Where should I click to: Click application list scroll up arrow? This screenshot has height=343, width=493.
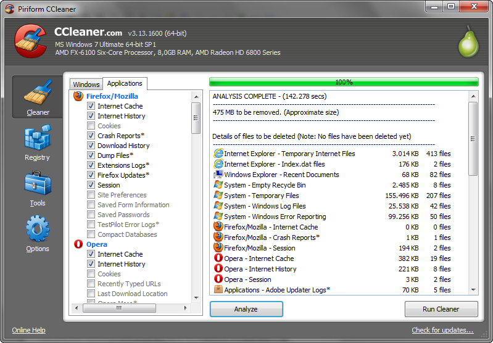196,97
